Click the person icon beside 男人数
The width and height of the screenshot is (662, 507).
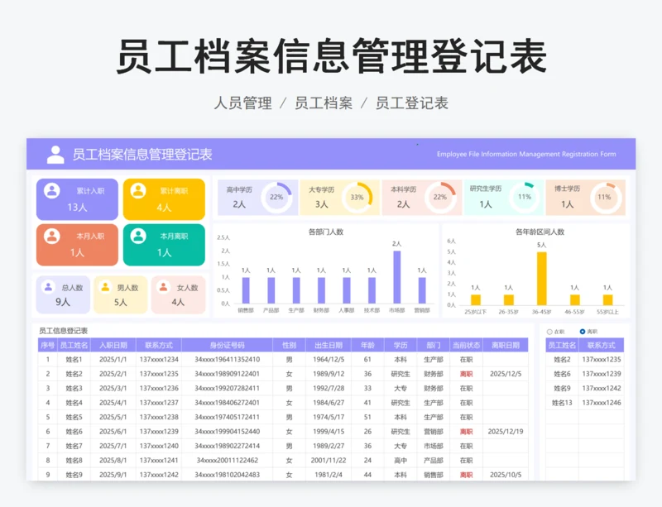pos(105,287)
